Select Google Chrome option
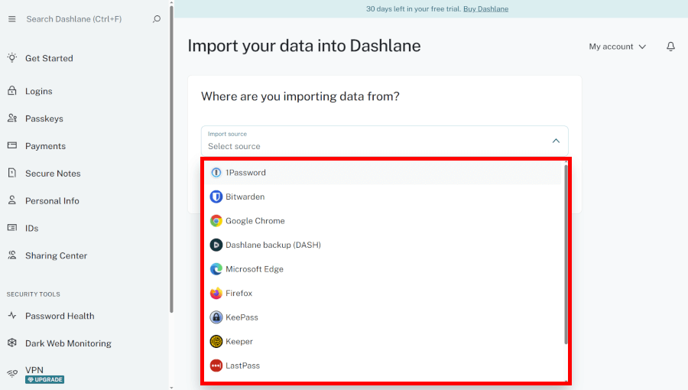688x390 pixels. click(384, 221)
